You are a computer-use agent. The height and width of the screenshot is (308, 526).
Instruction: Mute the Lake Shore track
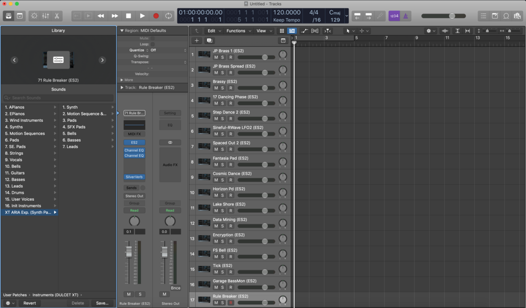tap(216, 211)
